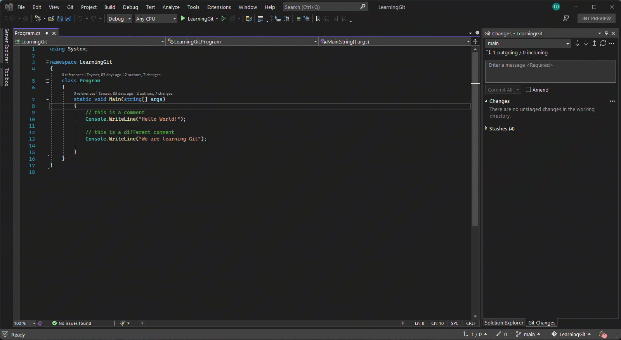Push commits with the up-arrow icon
This screenshot has height=340, width=621.
[x=594, y=43]
